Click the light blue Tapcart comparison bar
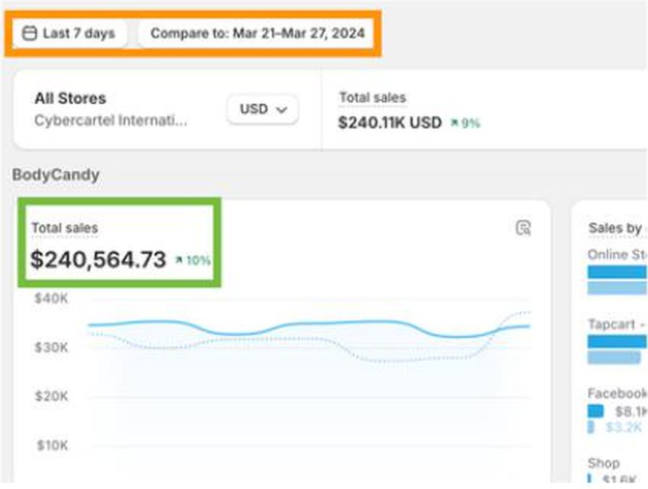648x489 pixels. point(614,358)
